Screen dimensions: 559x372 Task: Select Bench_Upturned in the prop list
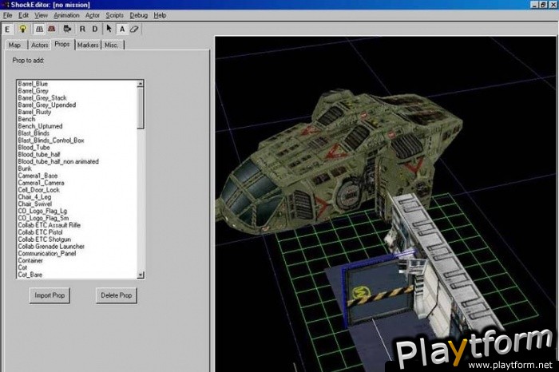click(x=40, y=126)
